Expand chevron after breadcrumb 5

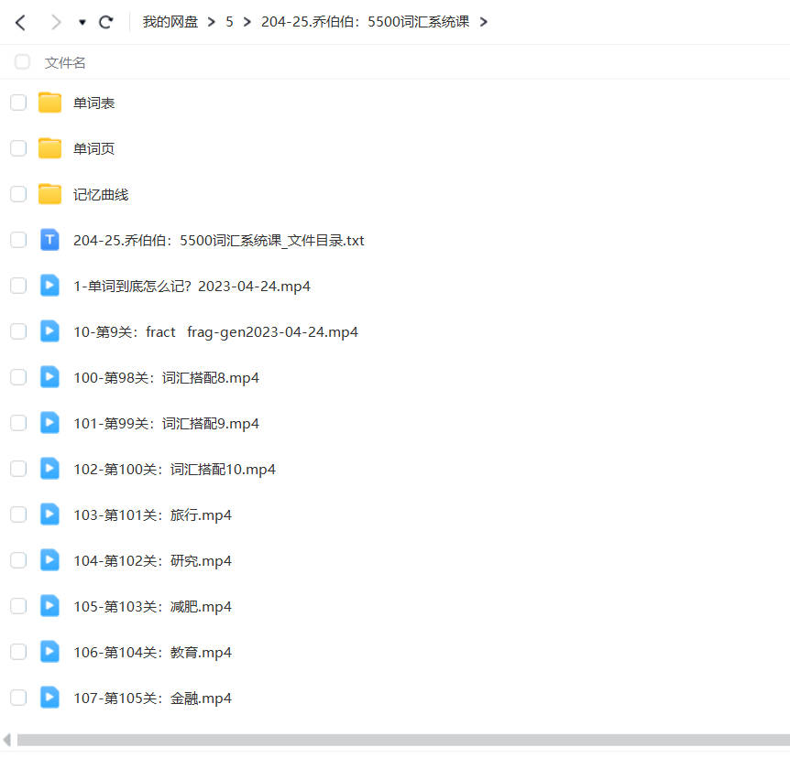(247, 22)
